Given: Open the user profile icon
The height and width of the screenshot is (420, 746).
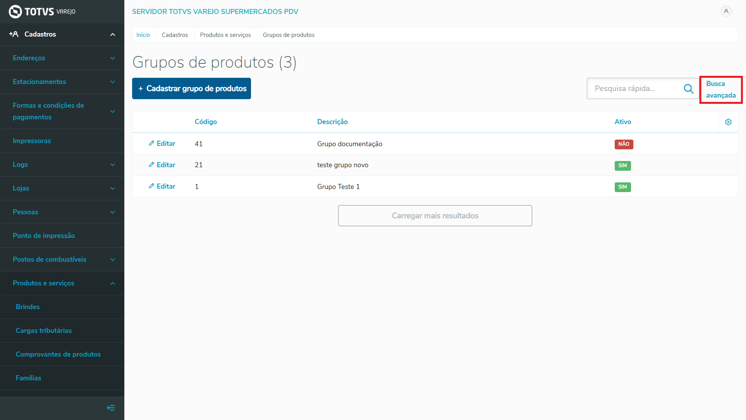Looking at the screenshot, I should pyautogui.click(x=726, y=11).
